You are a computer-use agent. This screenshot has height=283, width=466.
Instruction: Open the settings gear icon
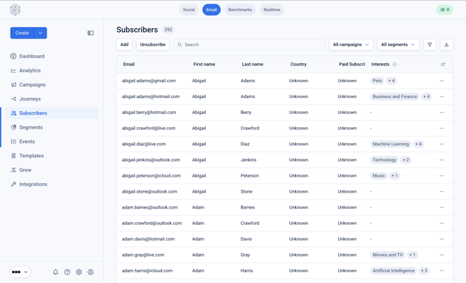[x=79, y=272]
